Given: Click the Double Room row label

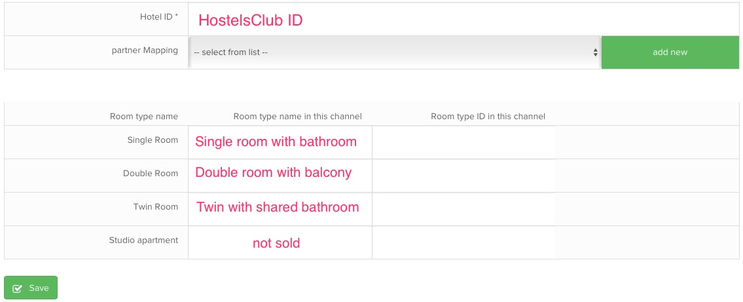Looking at the screenshot, I should point(151,174).
